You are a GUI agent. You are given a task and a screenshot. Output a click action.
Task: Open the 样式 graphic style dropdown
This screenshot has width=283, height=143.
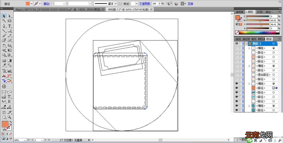[136, 4]
